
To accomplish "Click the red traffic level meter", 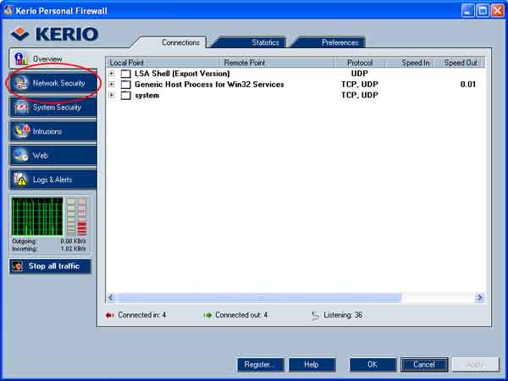I will (82, 216).
